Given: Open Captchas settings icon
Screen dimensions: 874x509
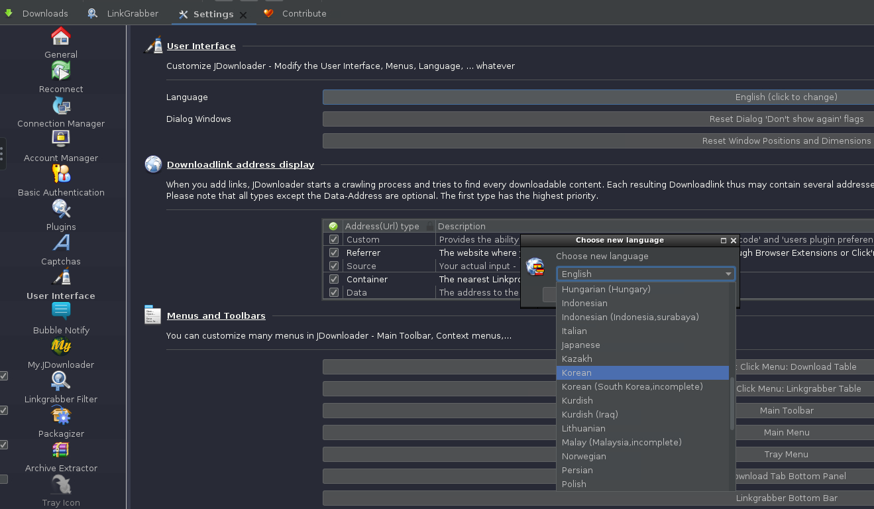Looking at the screenshot, I should tap(61, 243).
